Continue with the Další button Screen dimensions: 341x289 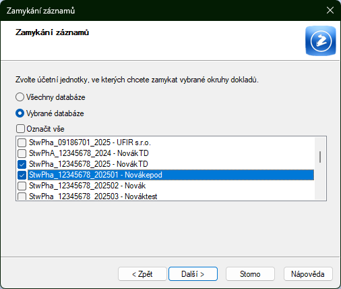pos(193,274)
